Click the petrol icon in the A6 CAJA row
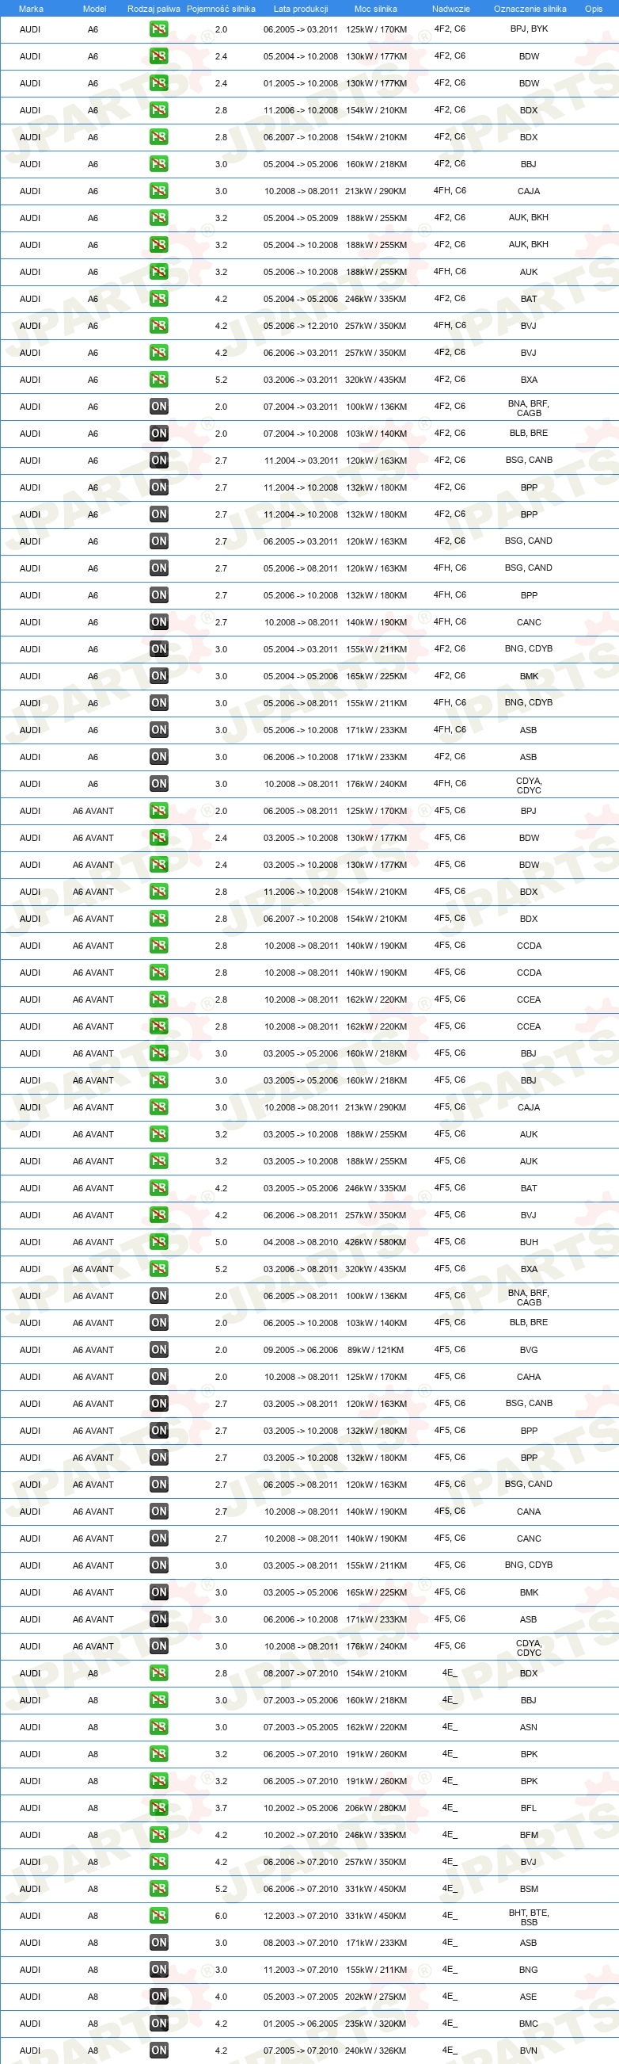The image size is (619, 2064). (x=158, y=192)
